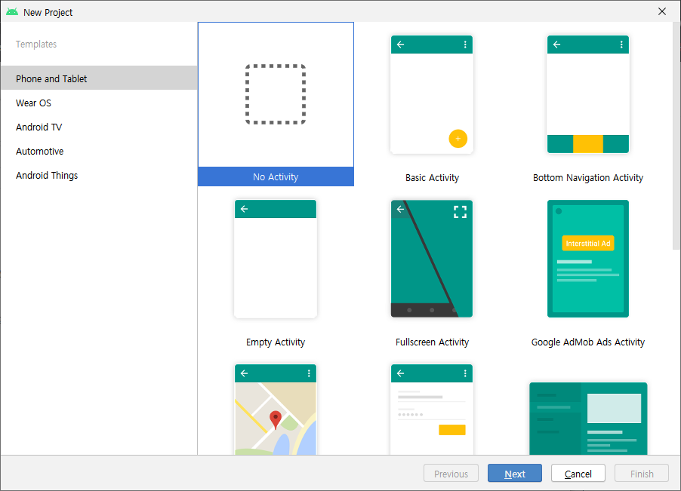Pick the map template with red pin

click(x=276, y=410)
